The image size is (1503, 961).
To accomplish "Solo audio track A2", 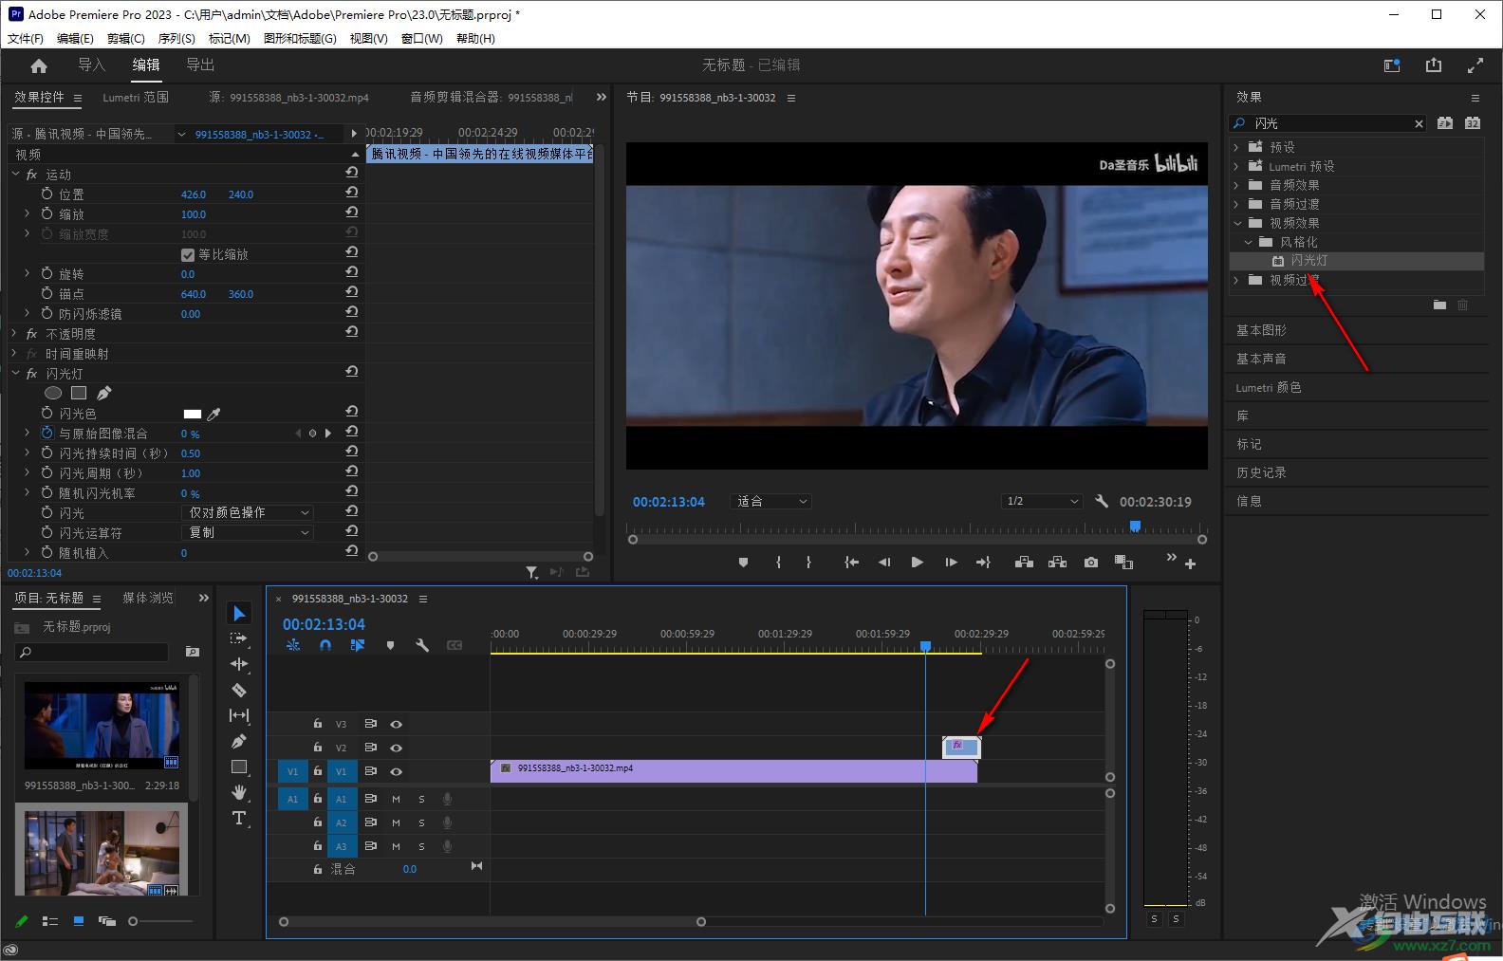I will point(422,822).
